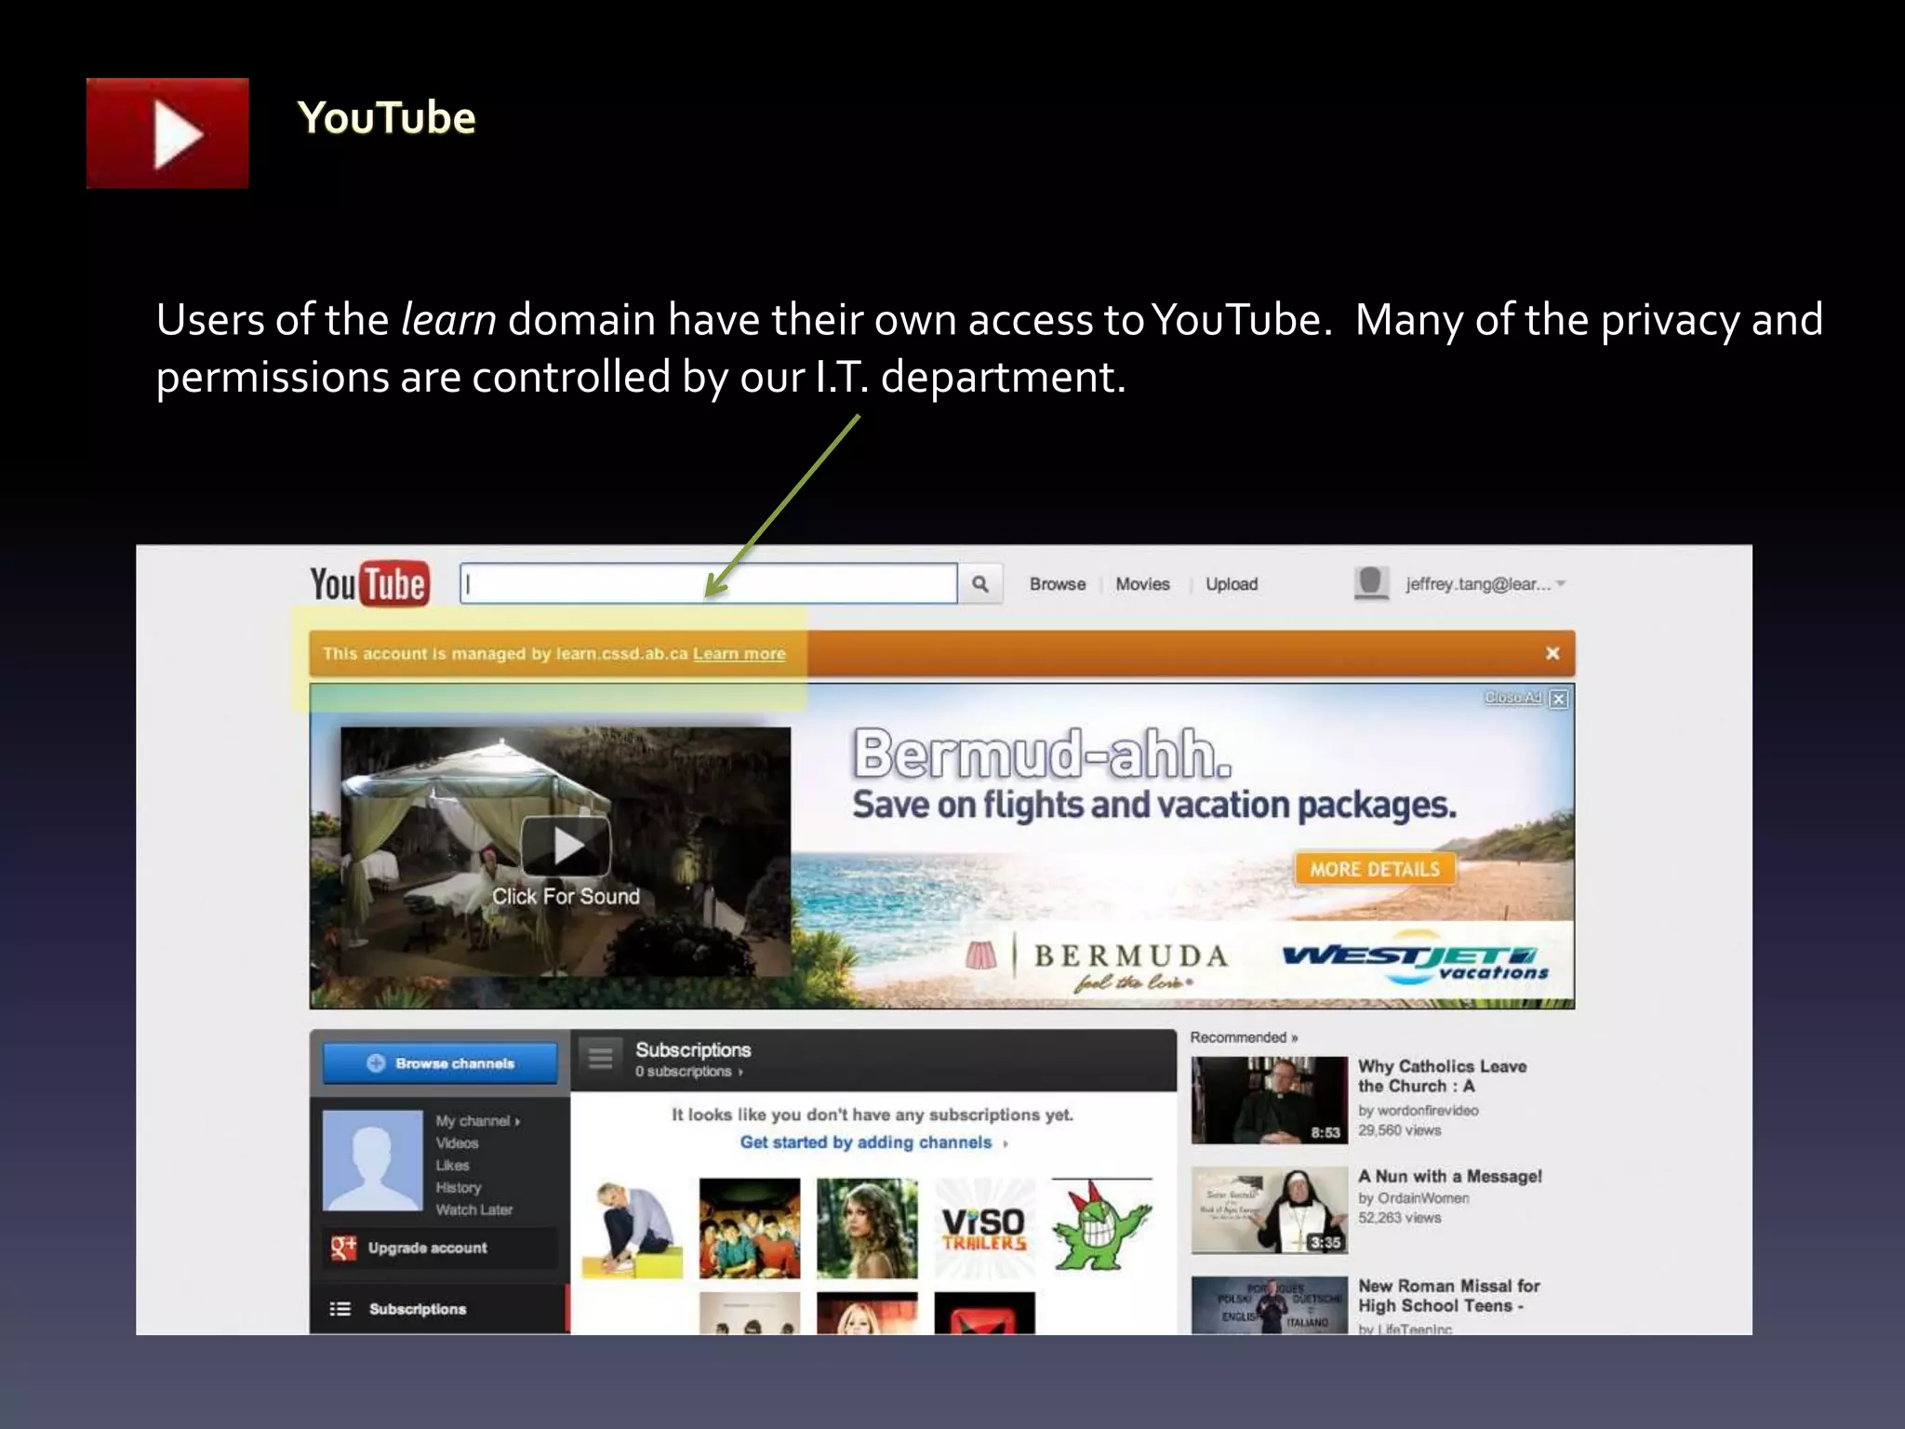The width and height of the screenshot is (1905, 1429).
Task: Click the WestJet Vacations logo
Action: [1416, 958]
